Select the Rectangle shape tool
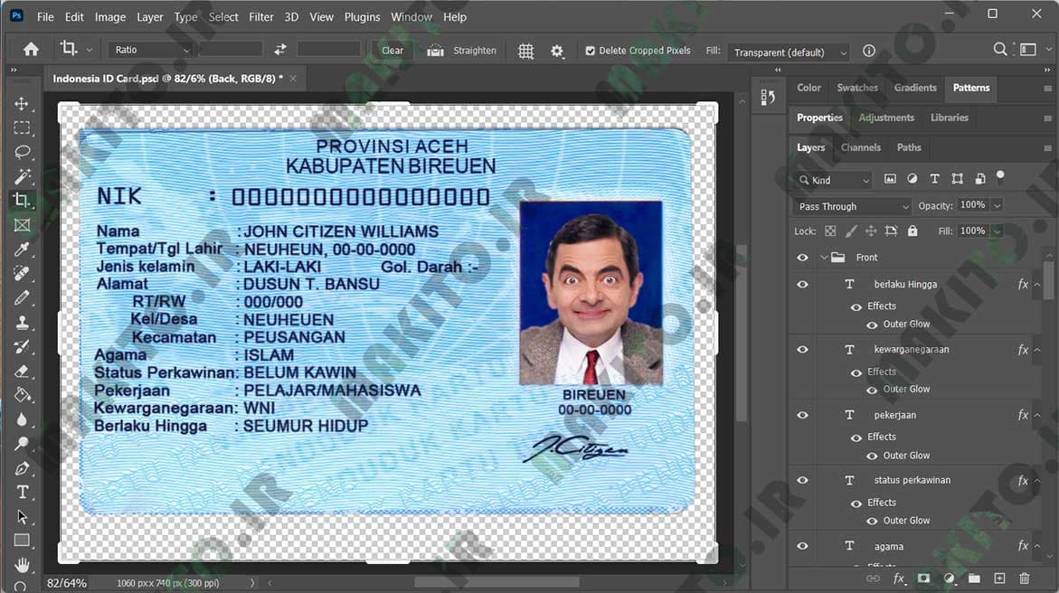Screen dimensions: 1059x593 tap(22, 541)
